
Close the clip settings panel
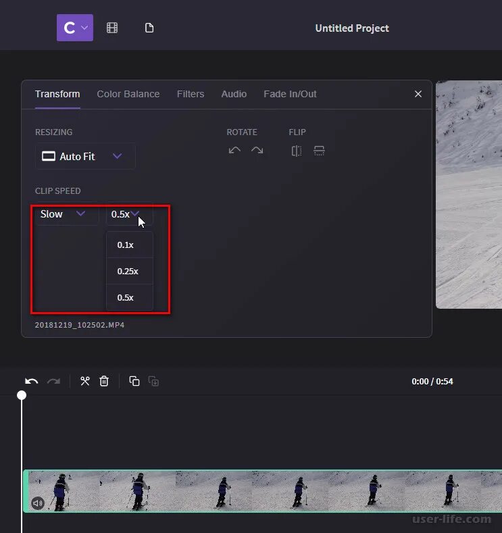tap(418, 94)
